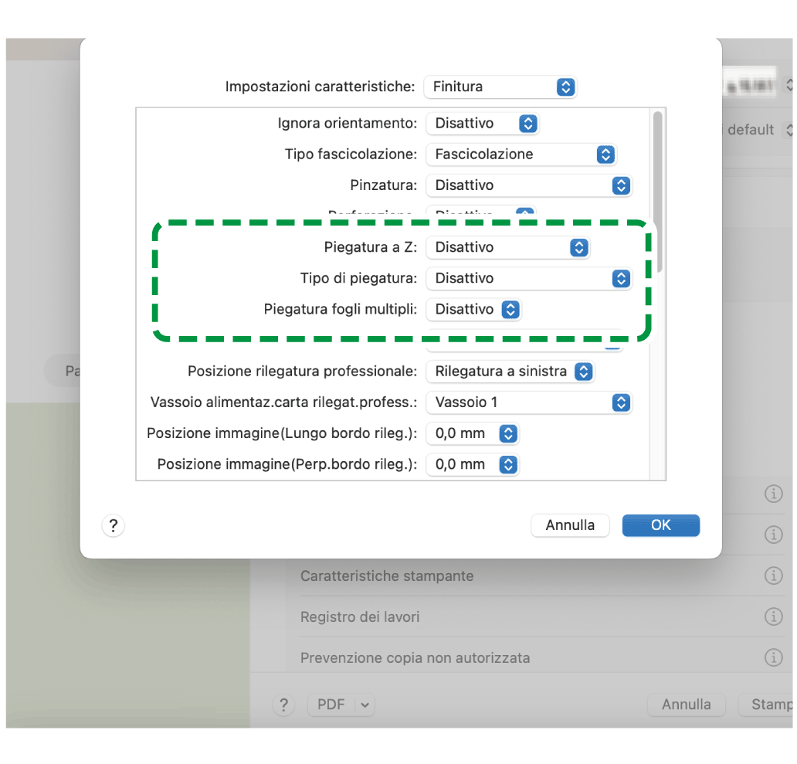Image resolution: width=797 pixels, height=764 pixels.
Task: Open Posizione immagine Lungo bordo rileg. dropdown
Action: [x=472, y=433]
